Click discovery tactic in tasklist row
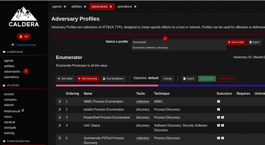Screen dimensions: 265x145 tap(143, 109)
